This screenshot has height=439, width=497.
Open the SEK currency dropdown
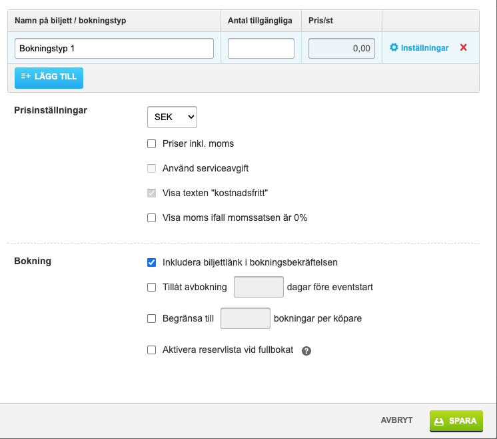point(172,117)
